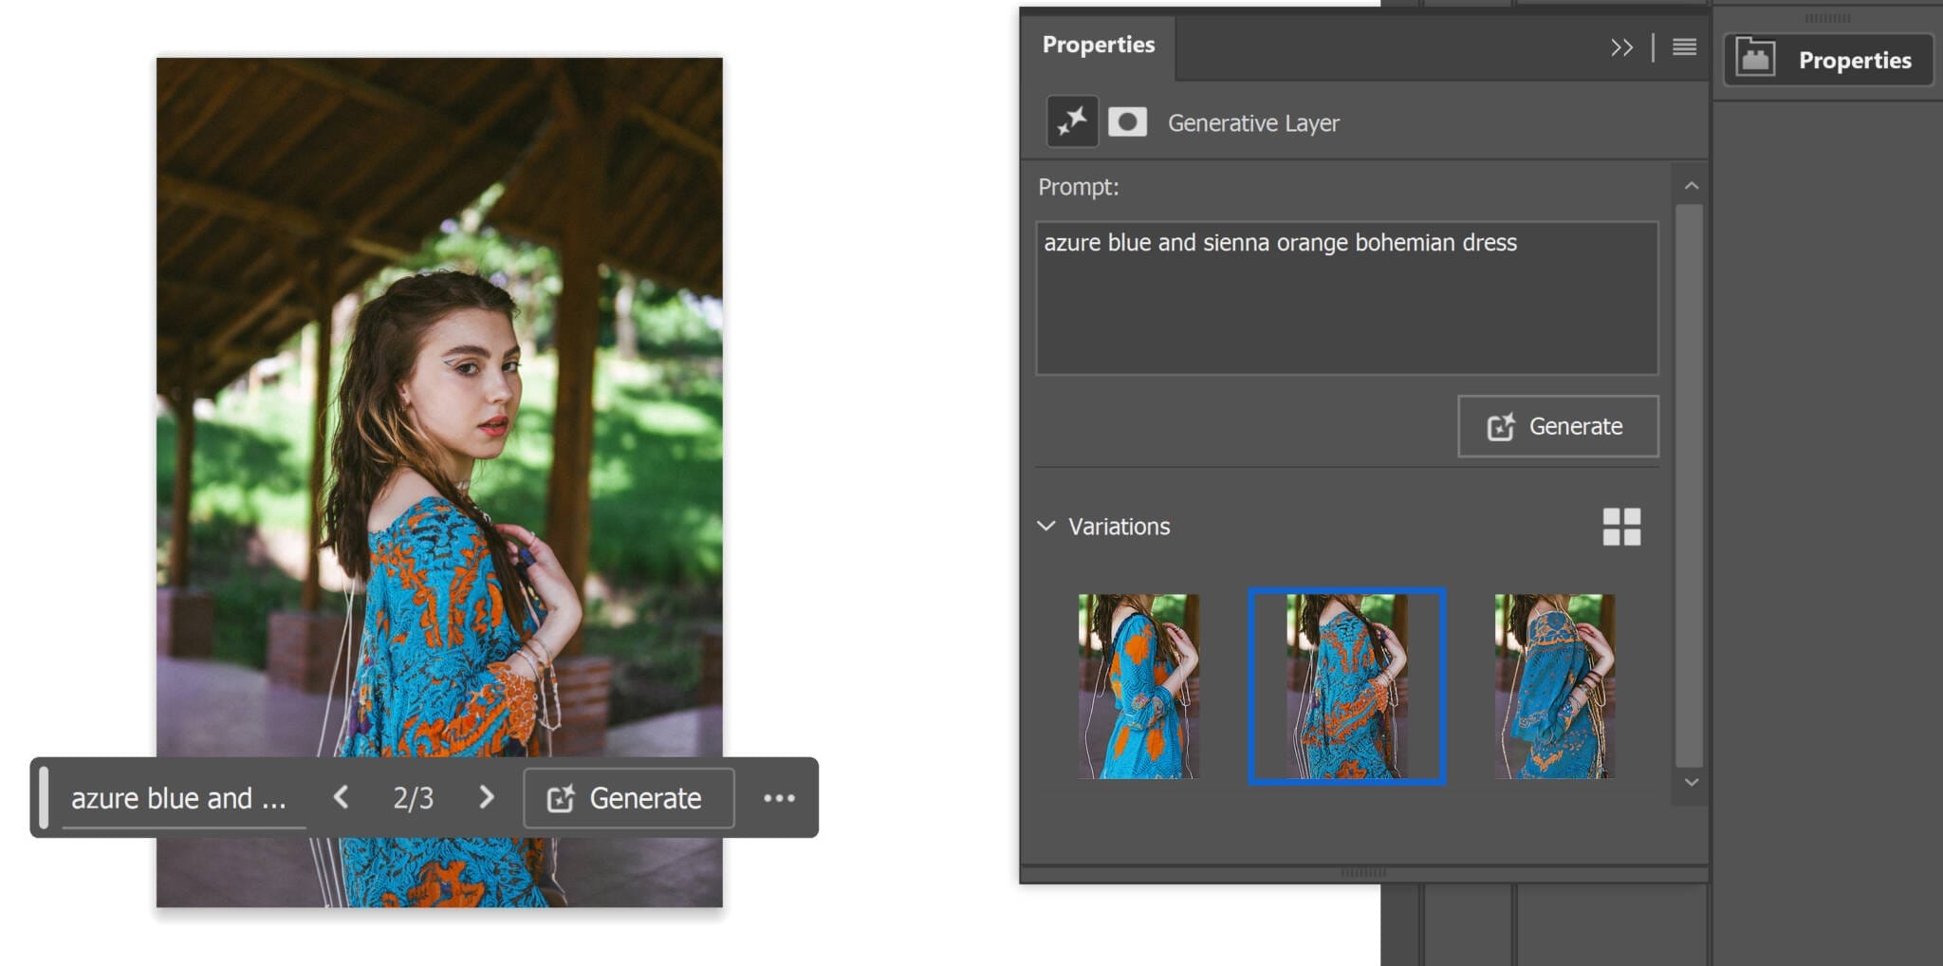The width and height of the screenshot is (1943, 966).
Task: Open more options via the taskbar ellipsis icon
Action: coord(778,798)
